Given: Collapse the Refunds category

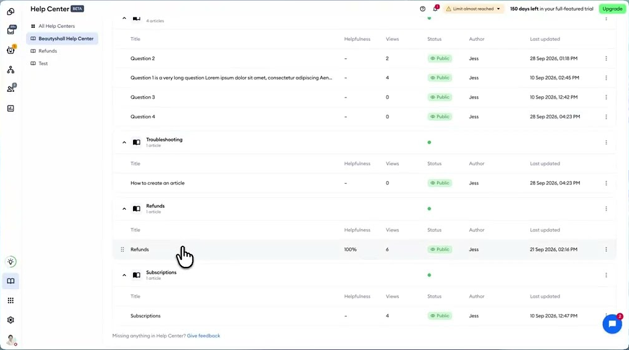Looking at the screenshot, I should 124,209.
